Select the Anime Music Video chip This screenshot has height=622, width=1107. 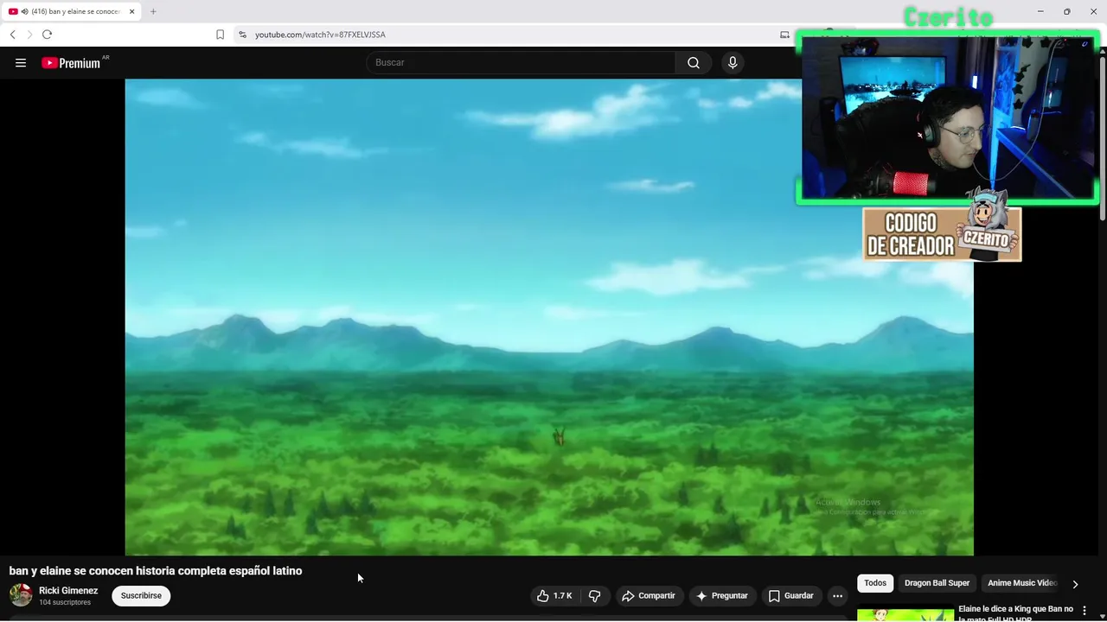[1022, 583]
